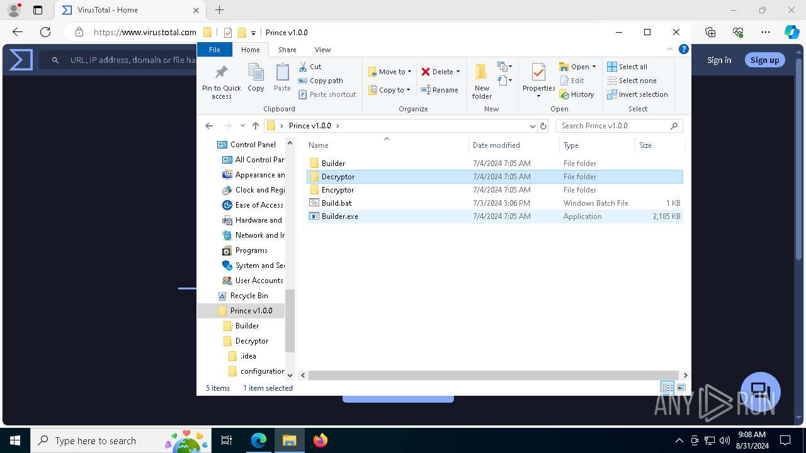Click the Copy ribbon icon

pos(256,78)
